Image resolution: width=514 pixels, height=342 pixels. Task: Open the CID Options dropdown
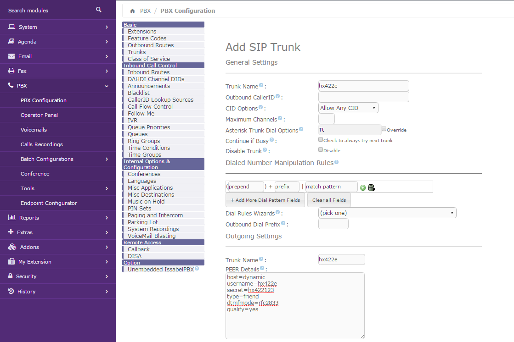tap(348, 108)
